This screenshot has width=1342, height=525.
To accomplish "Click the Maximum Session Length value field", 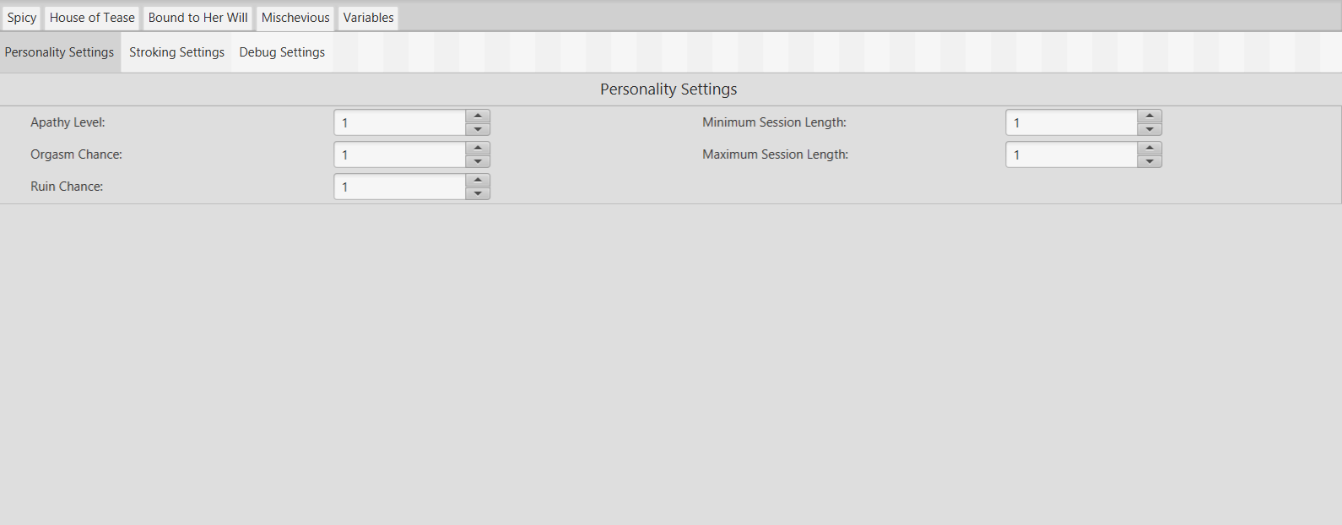I will click(1072, 155).
